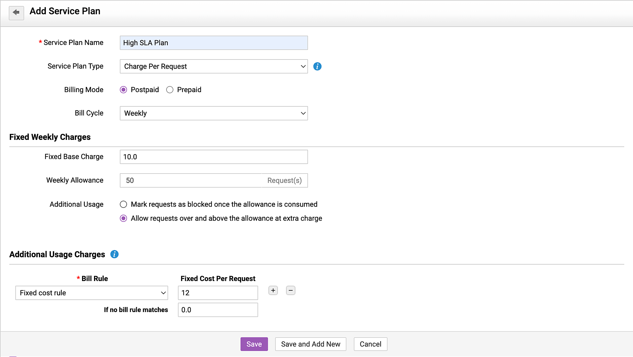633x357 pixels.
Task: Edit the Fixed Base Charge input field
Action: tap(213, 157)
